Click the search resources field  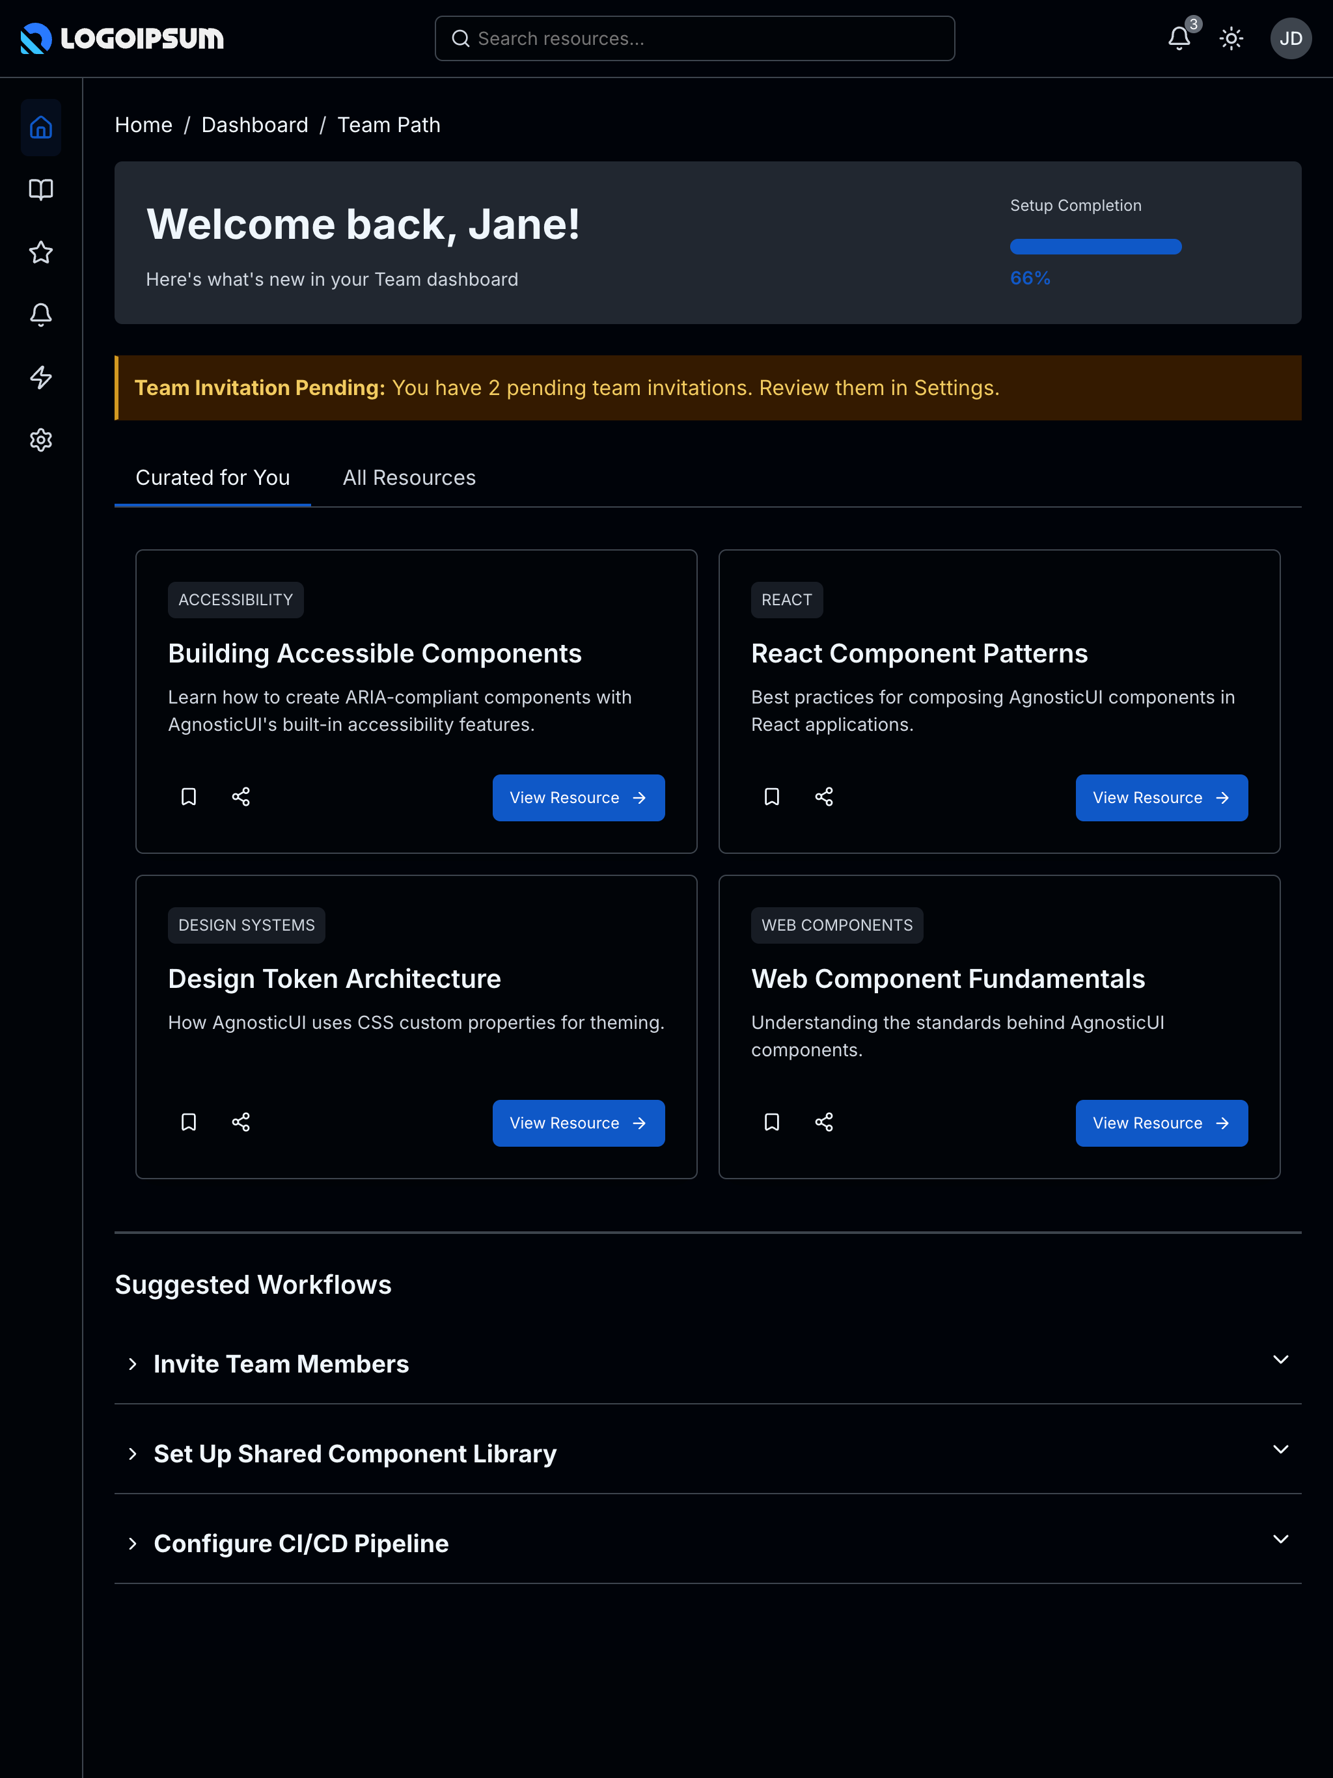pyautogui.click(x=694, y=38)
